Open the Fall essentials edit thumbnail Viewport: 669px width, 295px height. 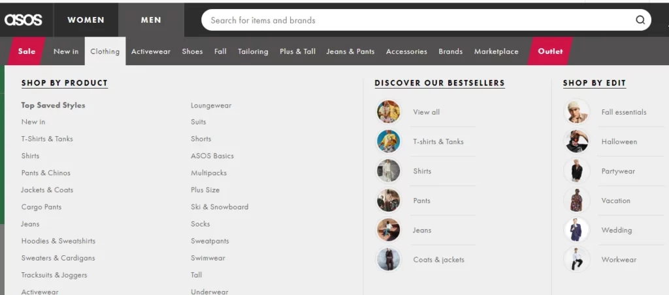click(576, 112)
